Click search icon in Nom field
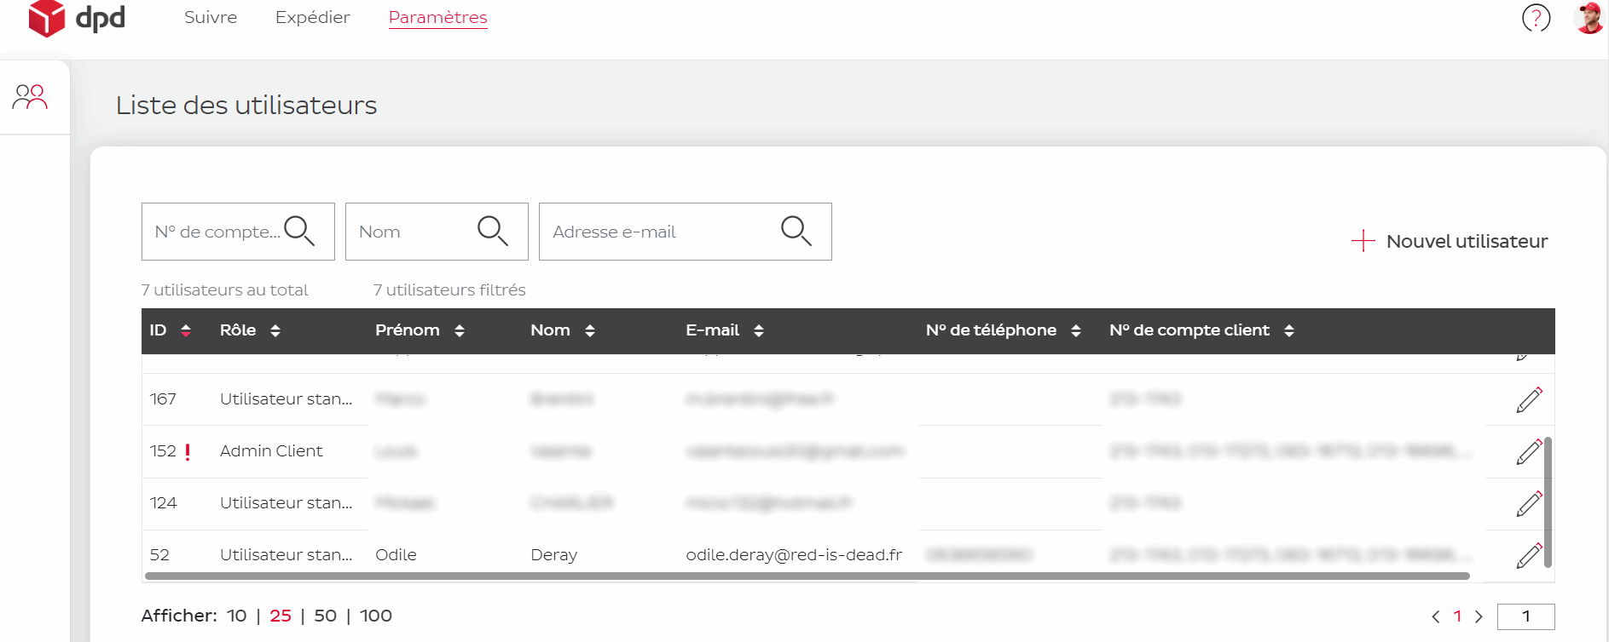This screenshot has width=1609, height=642. click(x=493, y=231)
